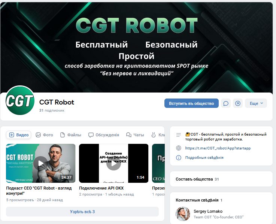Play the CGT Robot podcast video
The height and width of the screenshot is (224, 276).
[41, 163]
